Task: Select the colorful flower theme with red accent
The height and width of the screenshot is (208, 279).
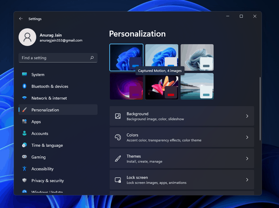Action: pyautogui.click(x=161, y=86)
